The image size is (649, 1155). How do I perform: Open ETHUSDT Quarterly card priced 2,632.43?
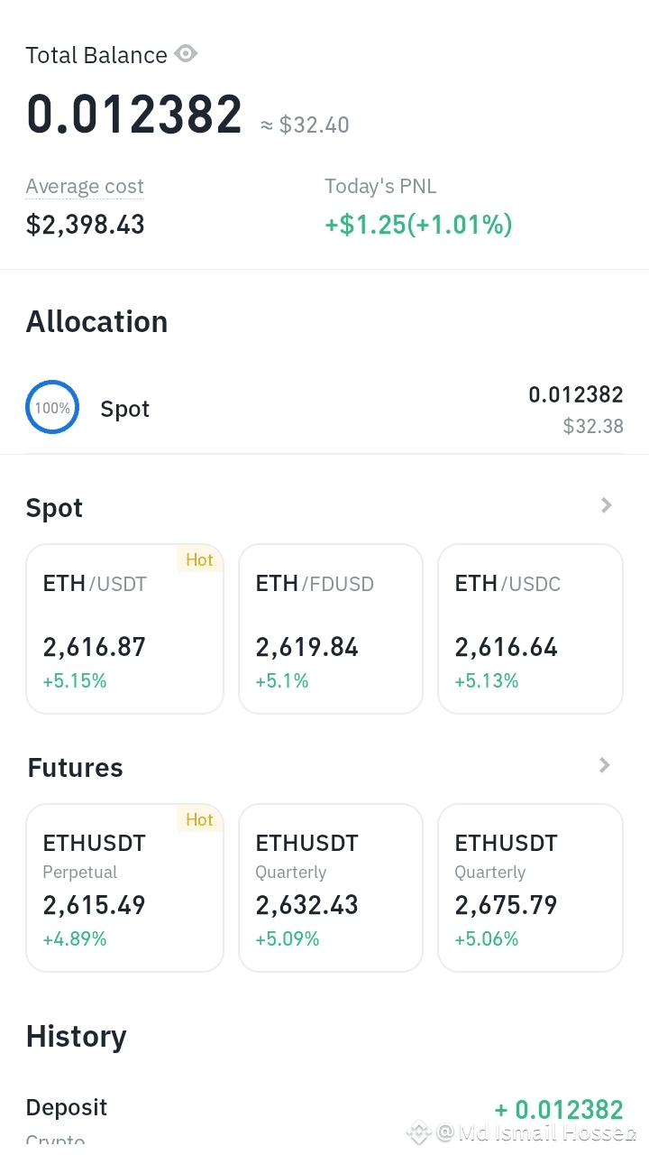click(331, 888)
